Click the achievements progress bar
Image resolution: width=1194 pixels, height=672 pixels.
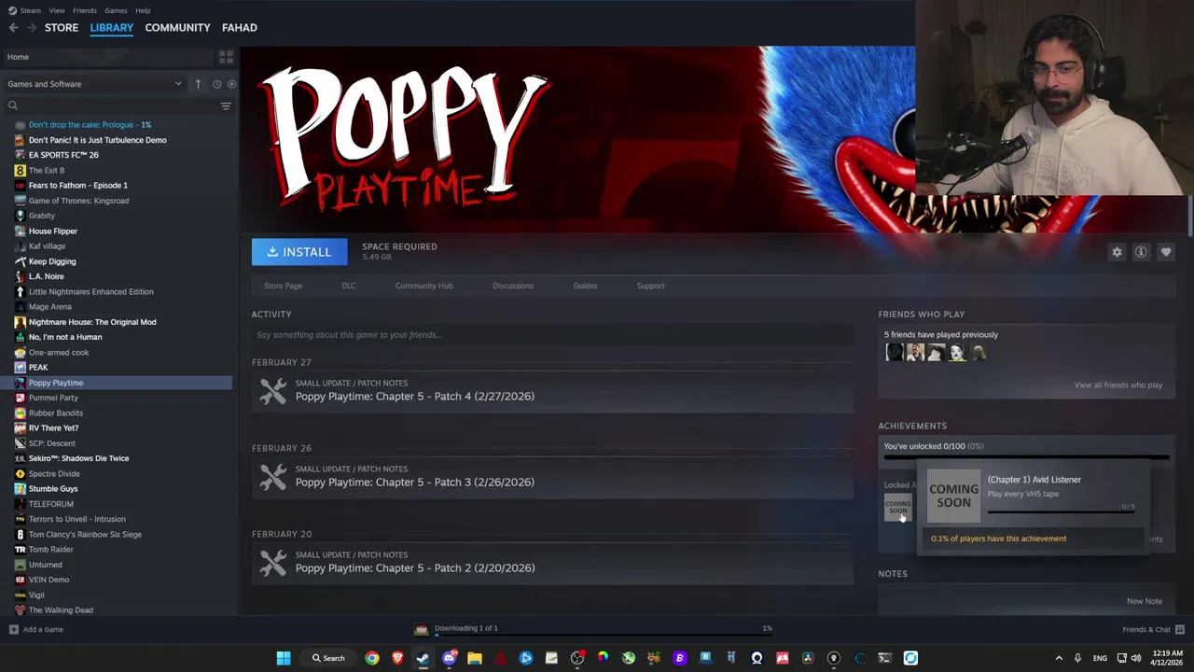tap(1026, 458)
